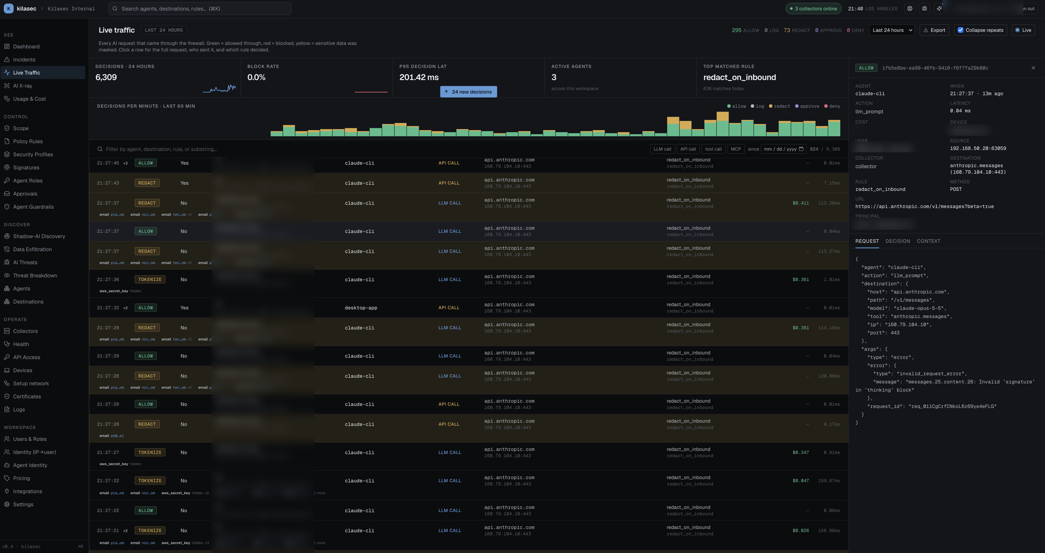1045x553 pixels.
Task: Switch to the CONTEXT tab
Action: (x=928, y=241)
